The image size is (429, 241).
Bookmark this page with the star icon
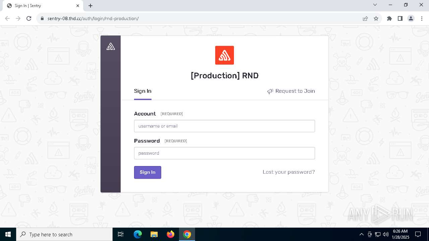(376, 18)
